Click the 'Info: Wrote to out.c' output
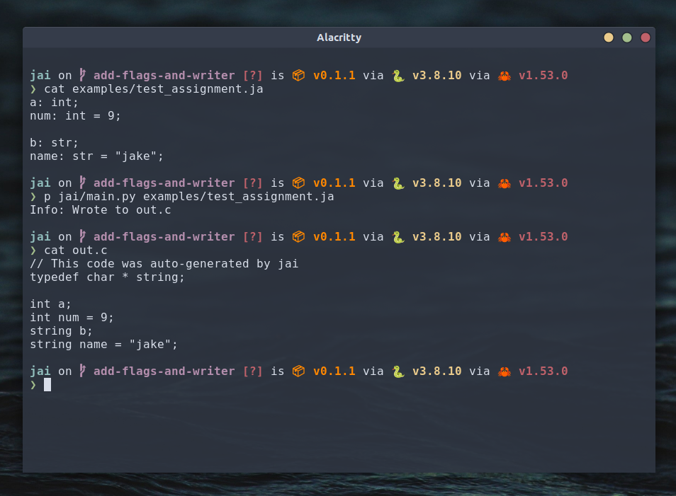 click(x=101, y=209)
